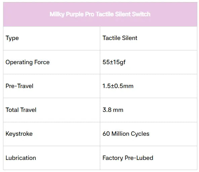Click the word Milky in the header title

click(x=57, y=14)
